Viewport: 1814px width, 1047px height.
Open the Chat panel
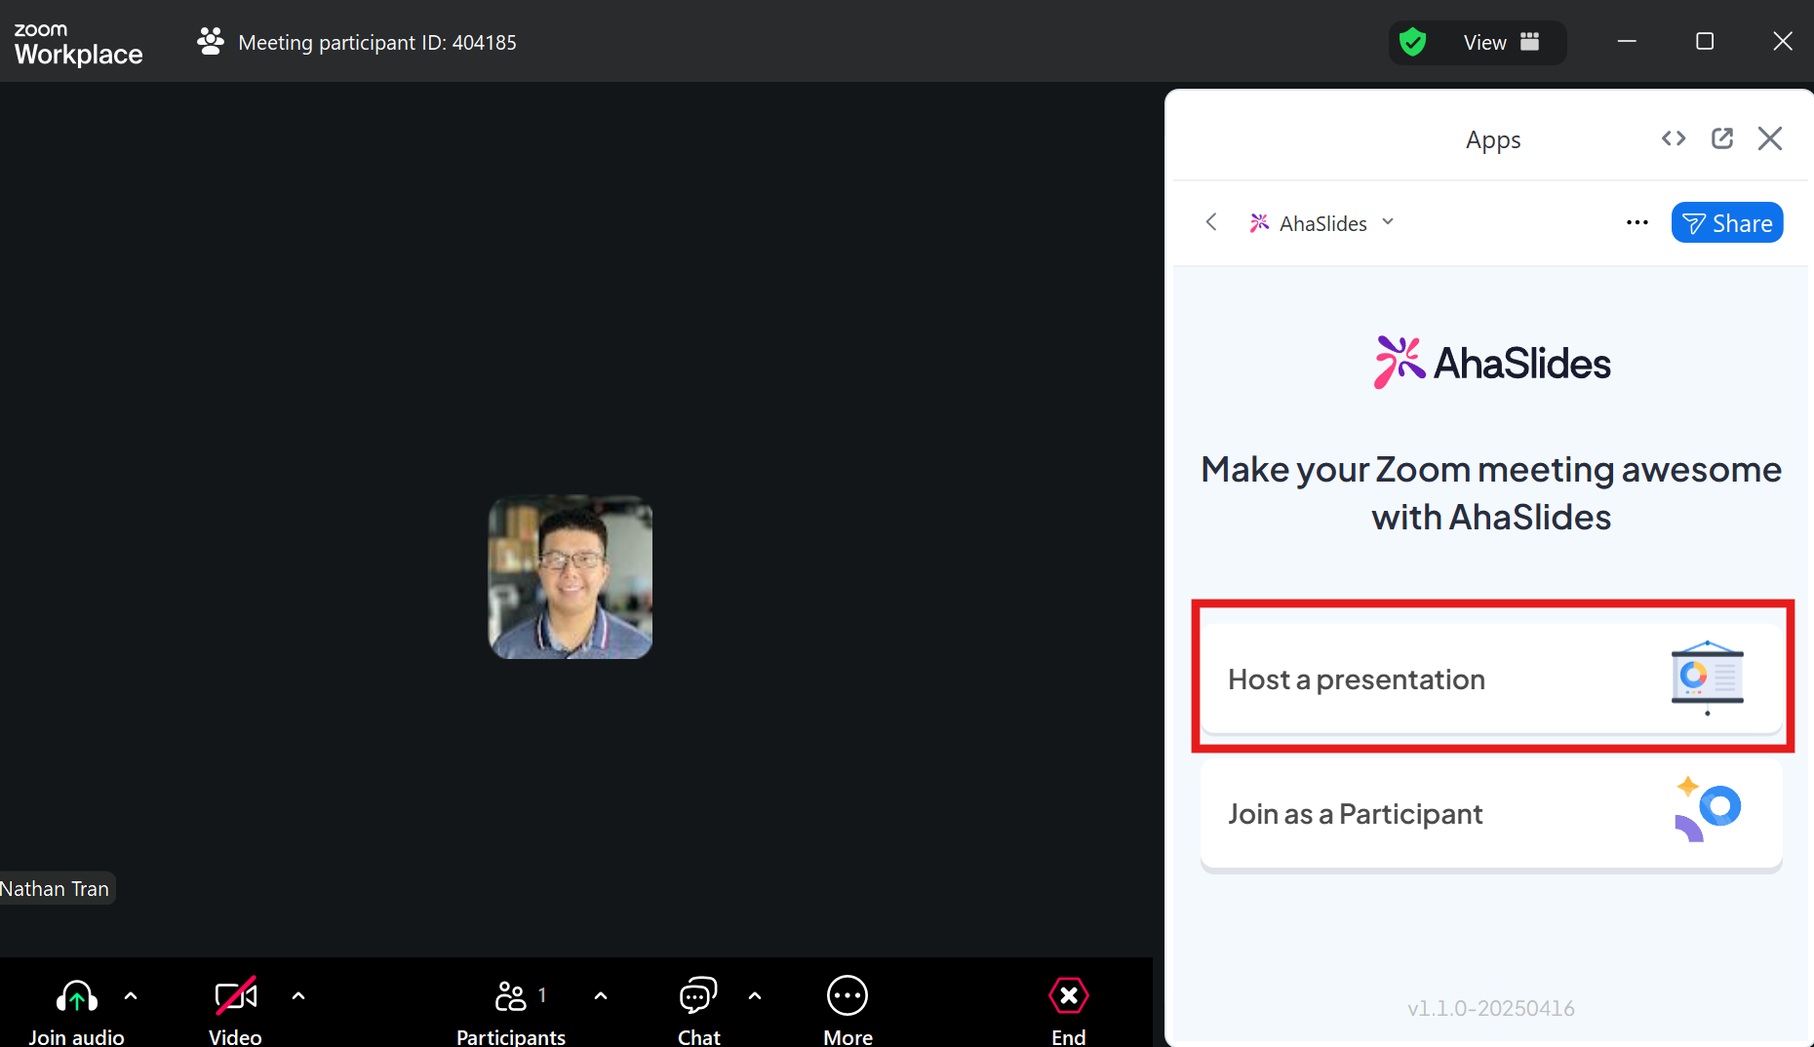698,996
